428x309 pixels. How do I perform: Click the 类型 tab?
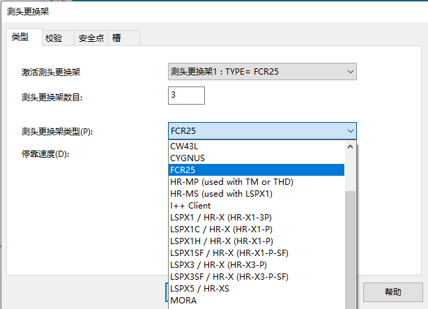coord(21,37)
